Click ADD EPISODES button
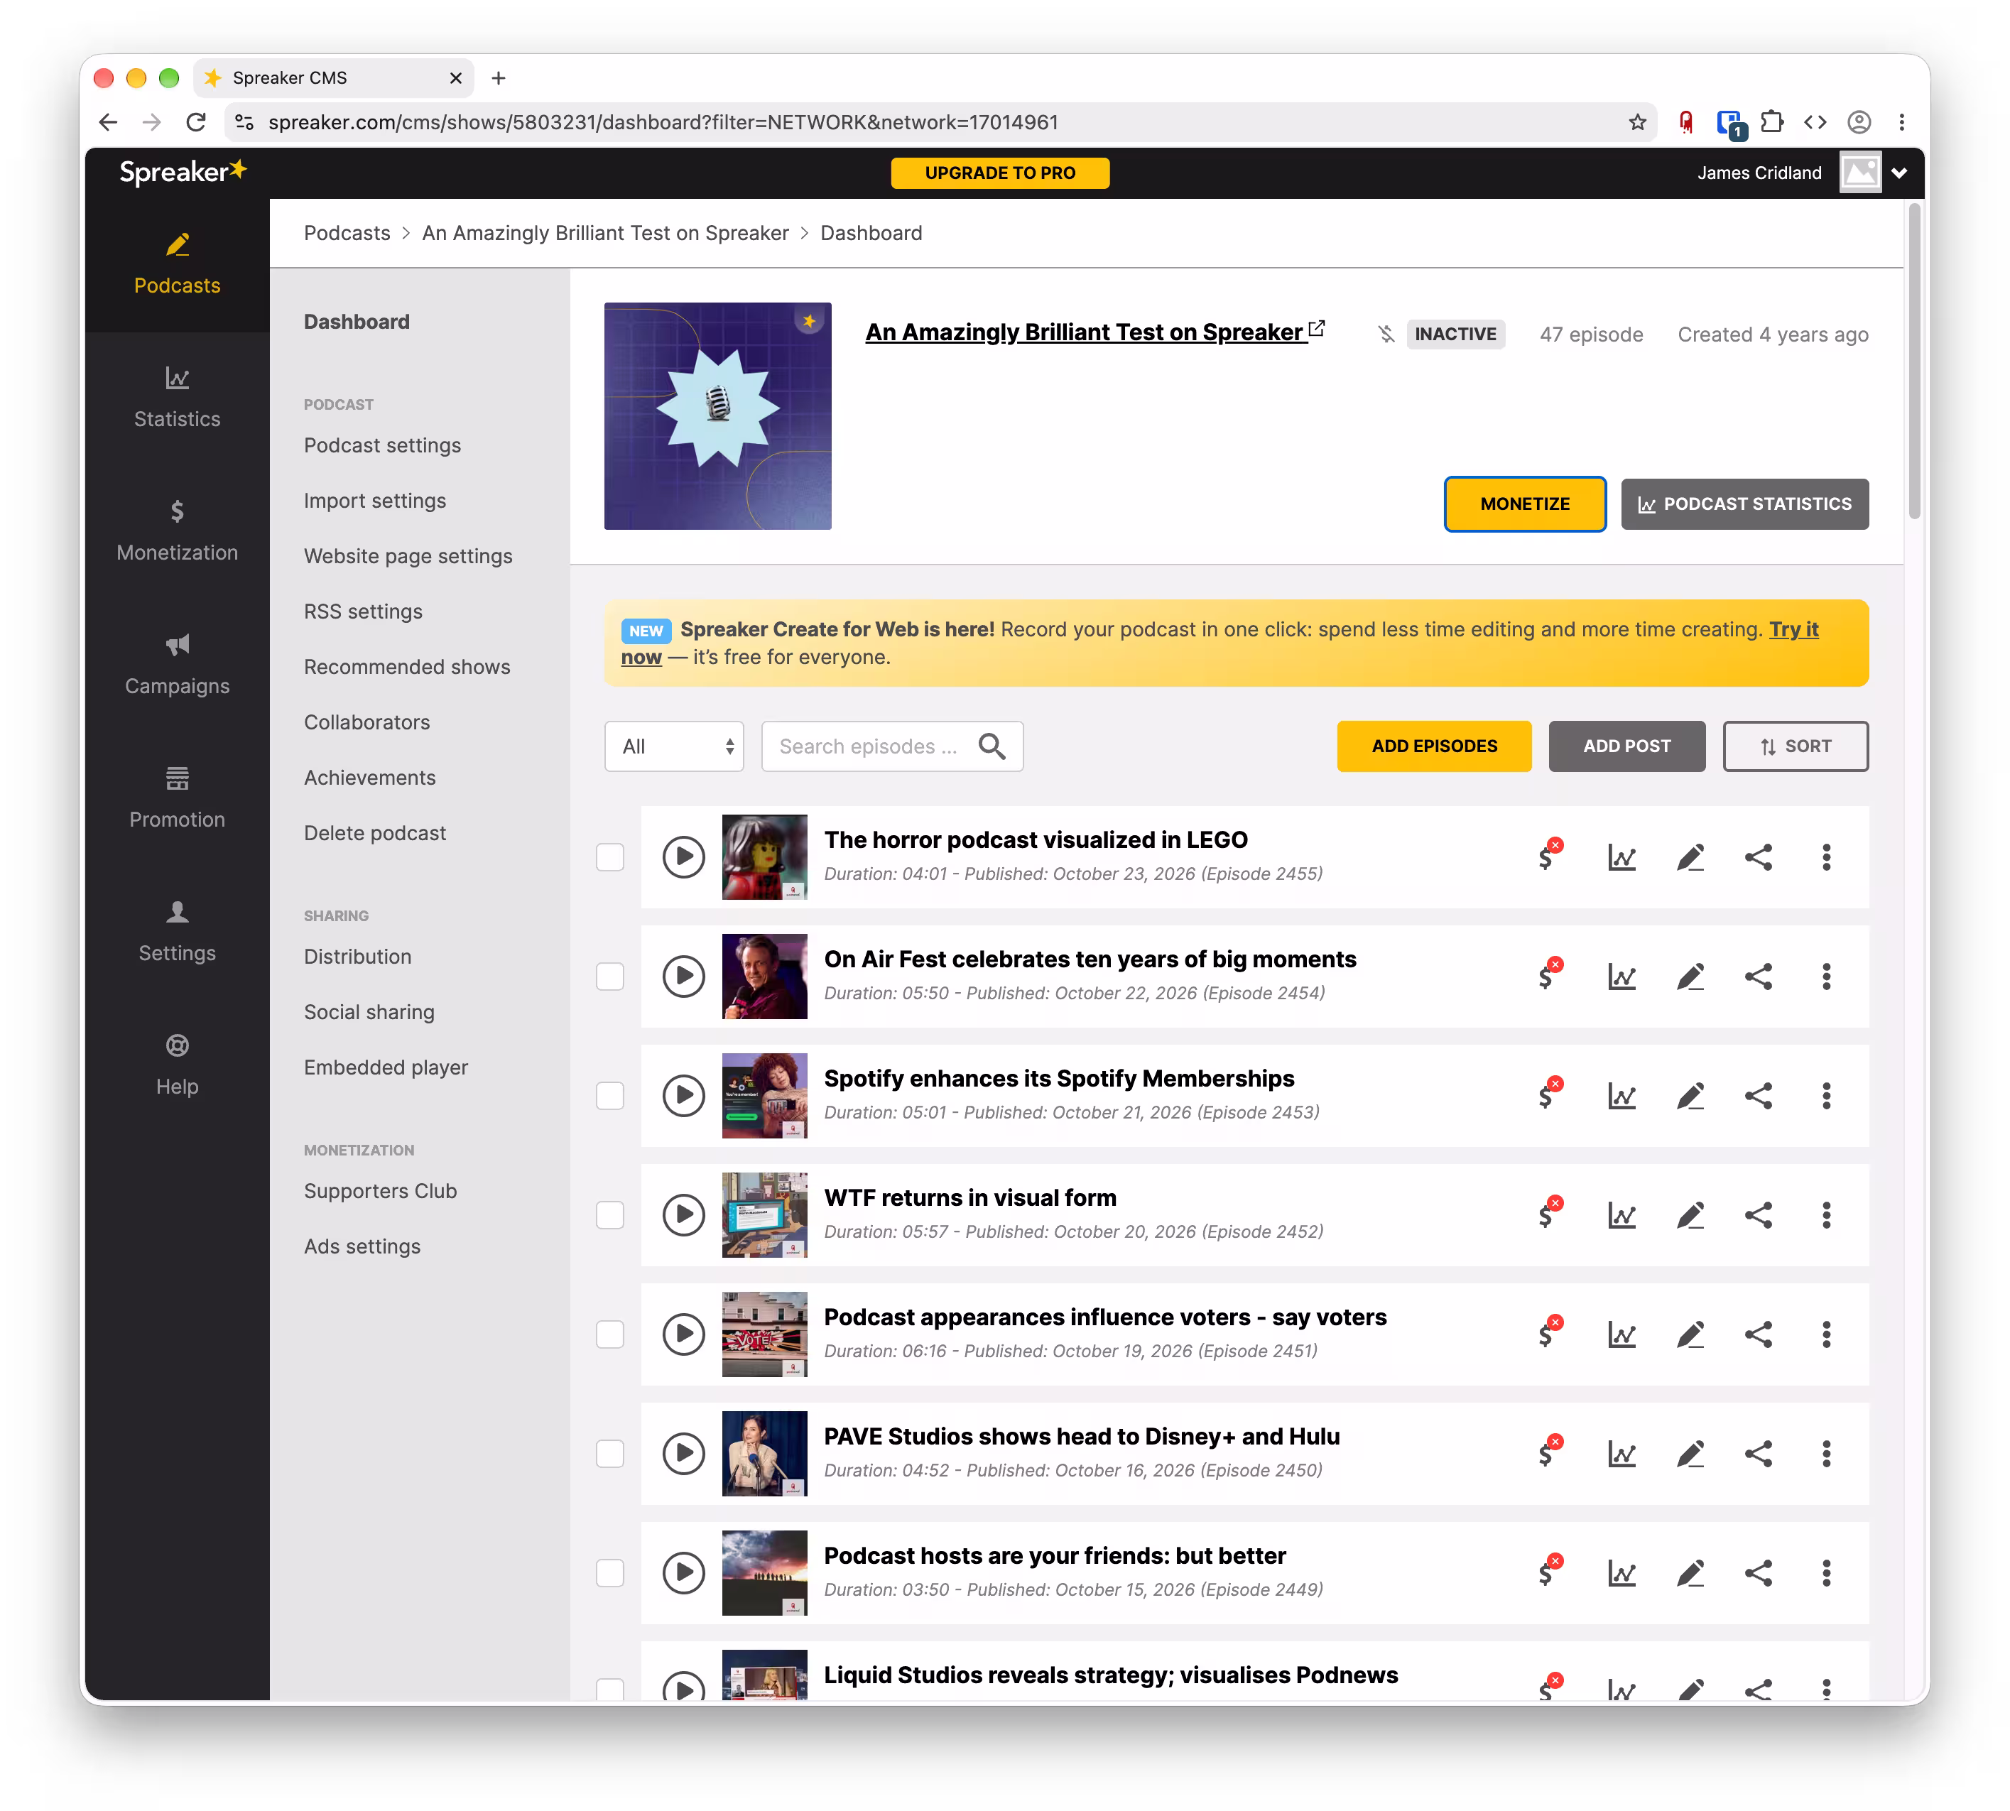The image size is (2010, 1811). pyautogui.click(x=1433, y=746)
